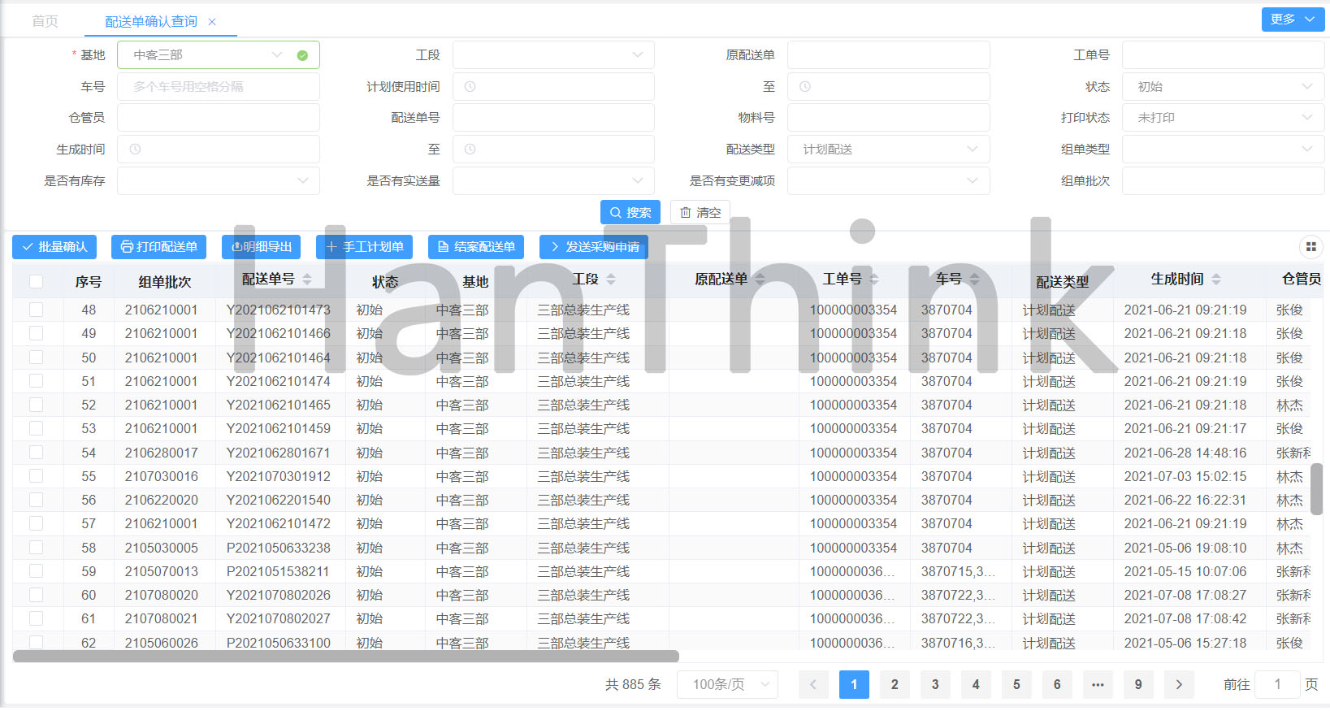The height and width of the screenshot is (711, 1330).
Task: Open the 计划使用时间 start time picker
Action: click(x=553, y=87)
